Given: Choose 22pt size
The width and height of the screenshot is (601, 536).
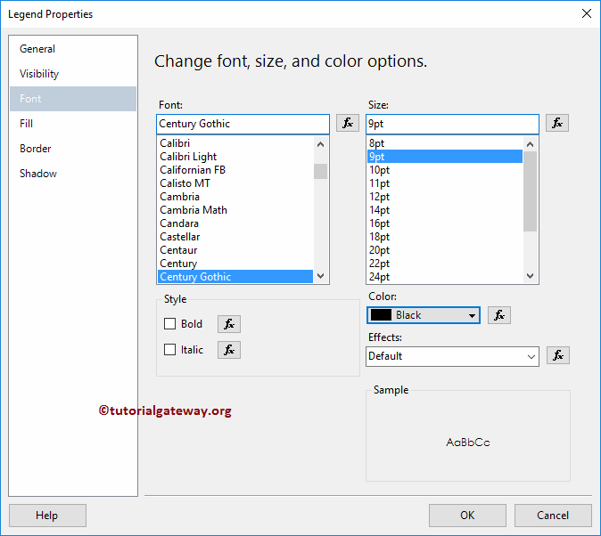Looking at the screenshot, I should tap(445, 264).
